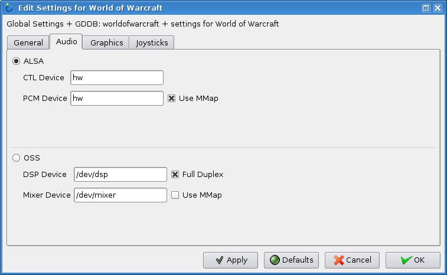Screen dimensions: 447x275
Task: Enable Use MMap beside Mixer Device
Action: pyautogui.click(x=175, y=195)
